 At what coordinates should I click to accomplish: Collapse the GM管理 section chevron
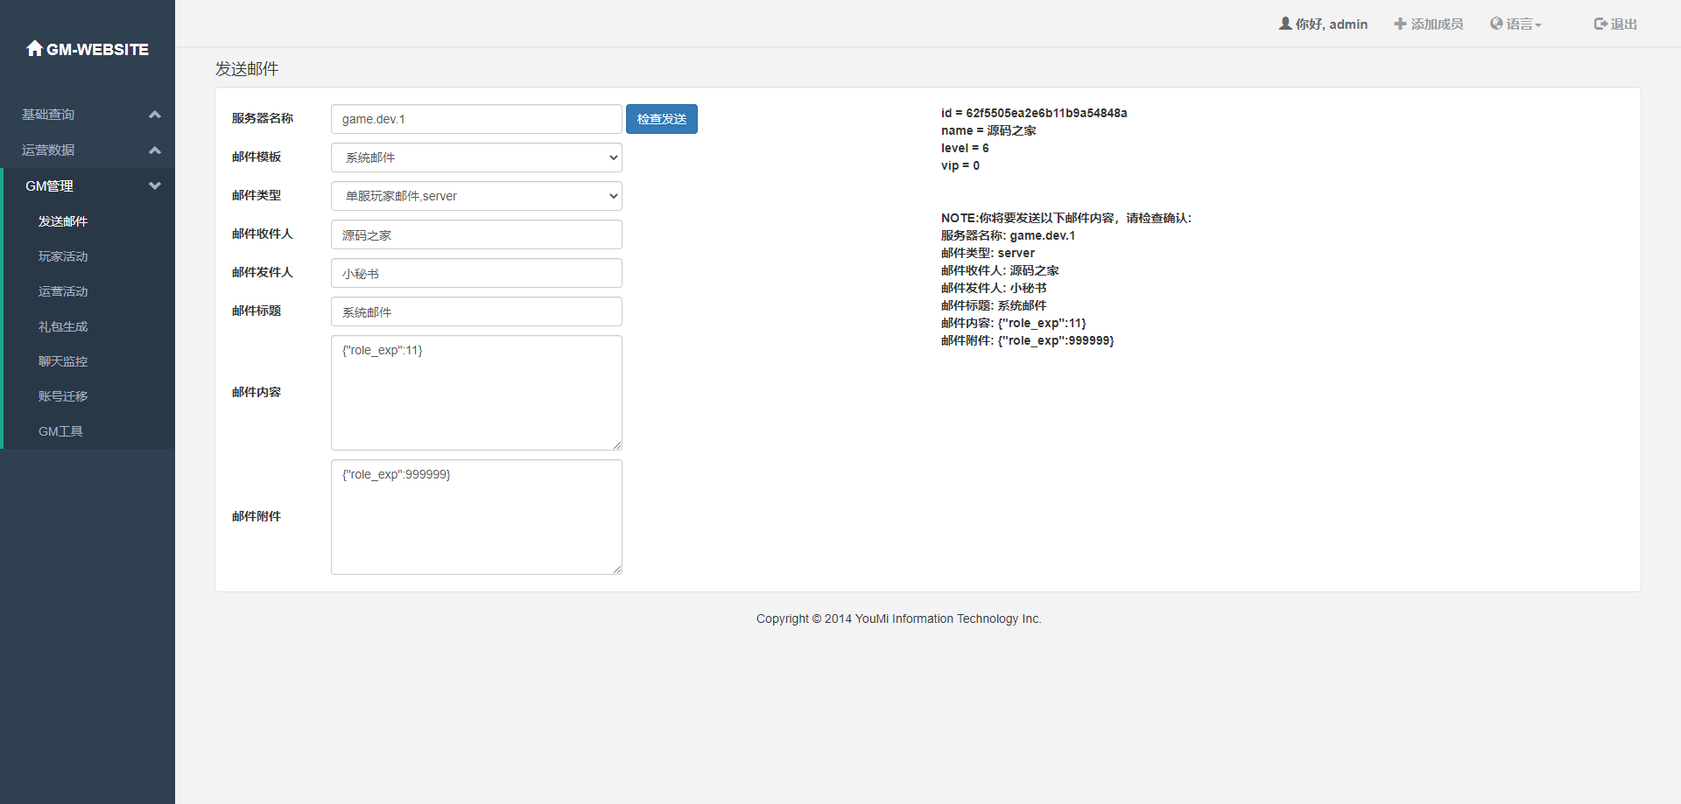(x=155, y=185)
